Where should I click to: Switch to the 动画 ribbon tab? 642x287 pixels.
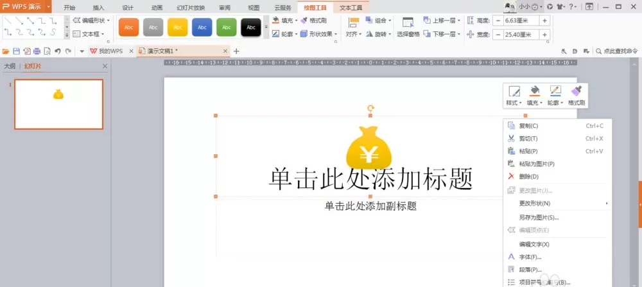click(157, 7)
